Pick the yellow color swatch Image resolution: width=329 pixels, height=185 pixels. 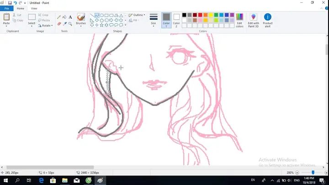pos(211,15)
